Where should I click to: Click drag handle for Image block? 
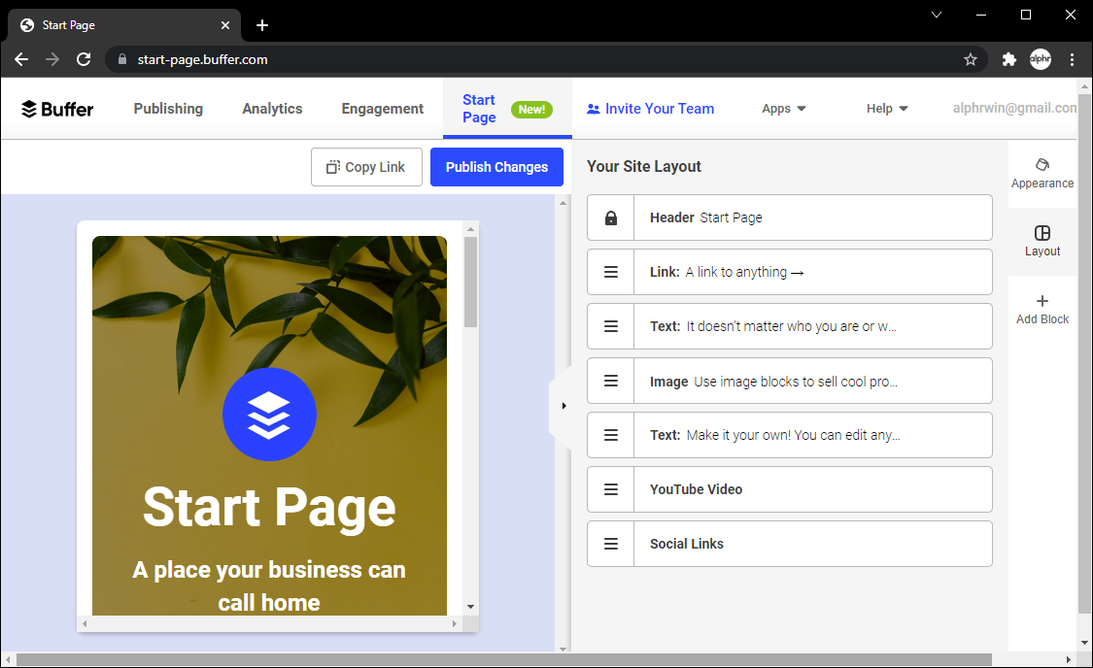(611, 381)
